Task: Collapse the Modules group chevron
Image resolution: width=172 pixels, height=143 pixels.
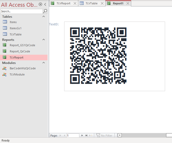Action: pos(44,63)
